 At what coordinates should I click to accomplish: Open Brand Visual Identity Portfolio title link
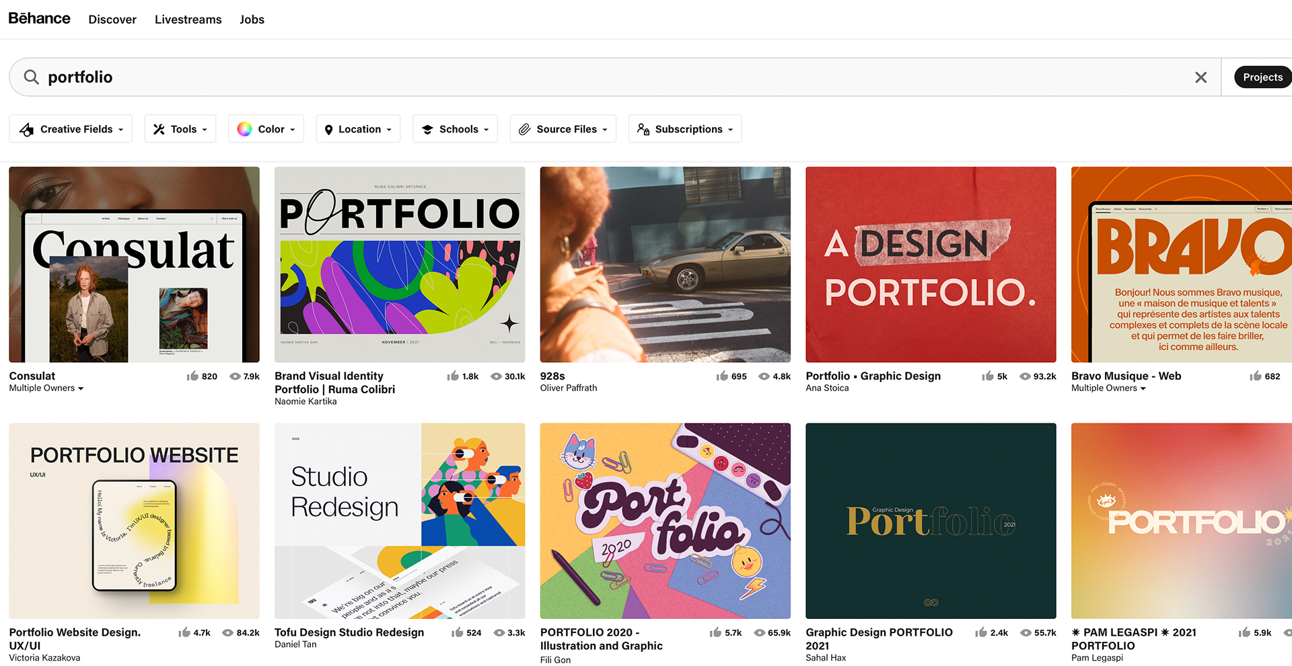click(335, 382)
